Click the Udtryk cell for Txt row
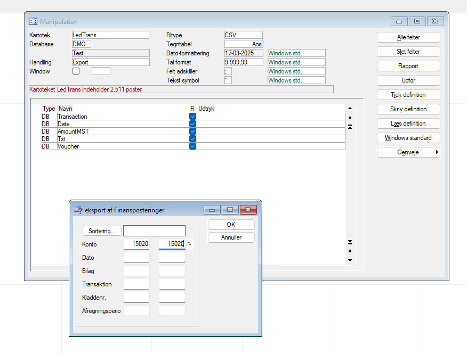 [x=271, y=138]
